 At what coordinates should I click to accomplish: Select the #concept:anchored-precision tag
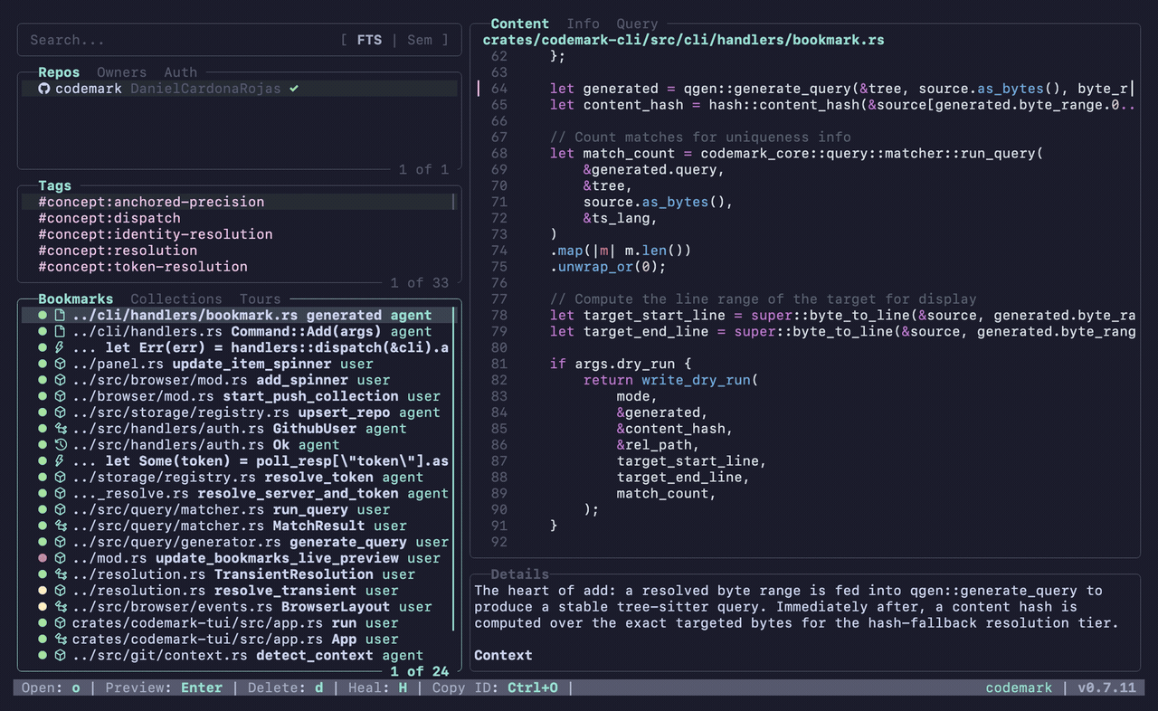coord(239,202)
